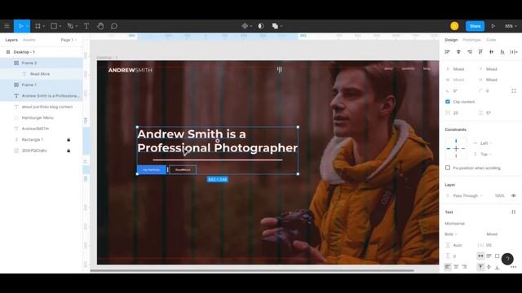Align selection horizontal centers
This screenshot has height=293, width=522.
[458, 52]
